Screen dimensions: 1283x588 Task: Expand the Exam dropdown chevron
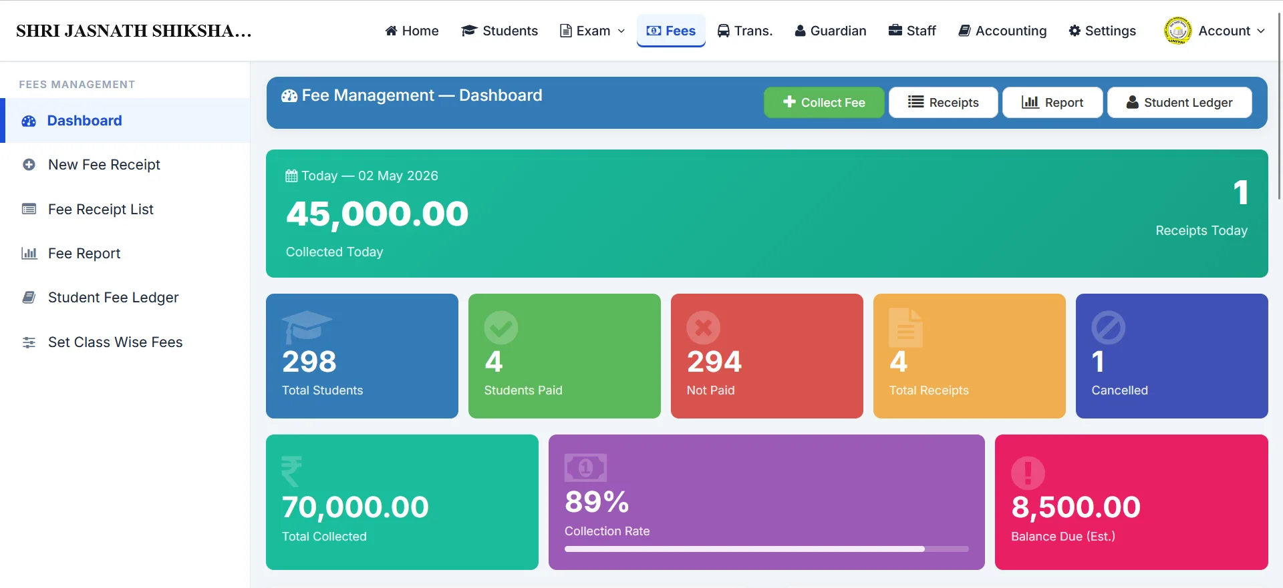[621, 31]
